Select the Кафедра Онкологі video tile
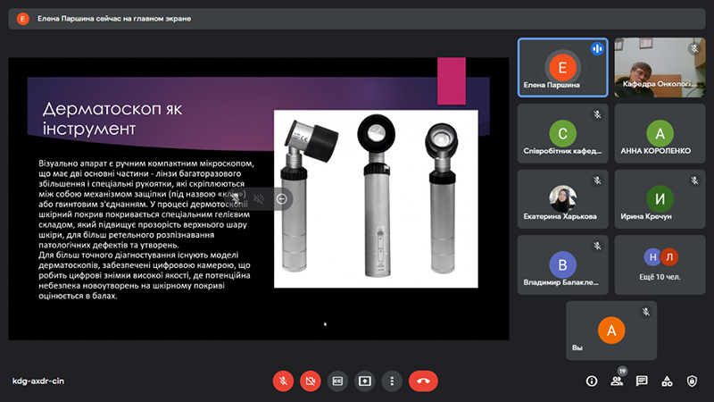The height and width of the screenshot is (402, 714). (660, 68)
